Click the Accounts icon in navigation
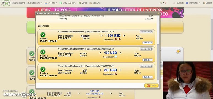This screenshot has height=99, width=213. [91, 3]
